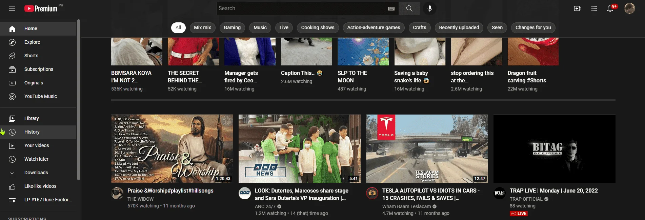Click the Subscriptions sidebar icon
645x220 pixels.
tap(12, 69)
